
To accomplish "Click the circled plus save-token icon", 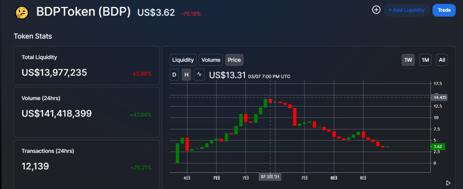I will pos(376,10).
